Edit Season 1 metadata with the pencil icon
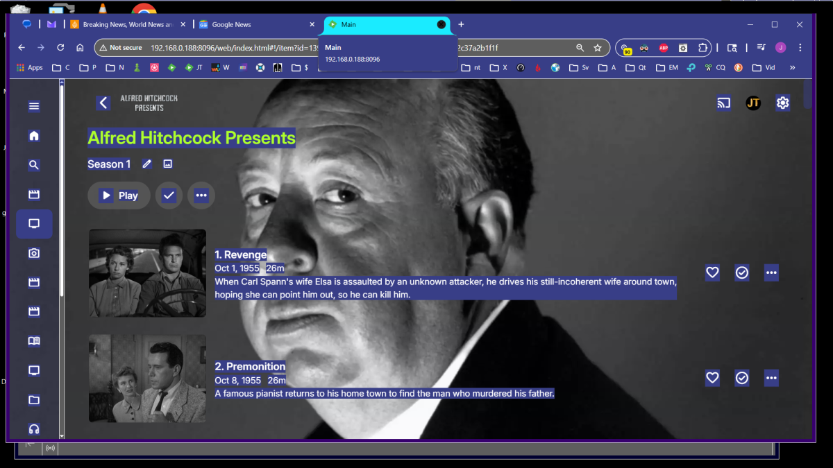This screenshot has height=468, width=833. [x=146, y=164]
